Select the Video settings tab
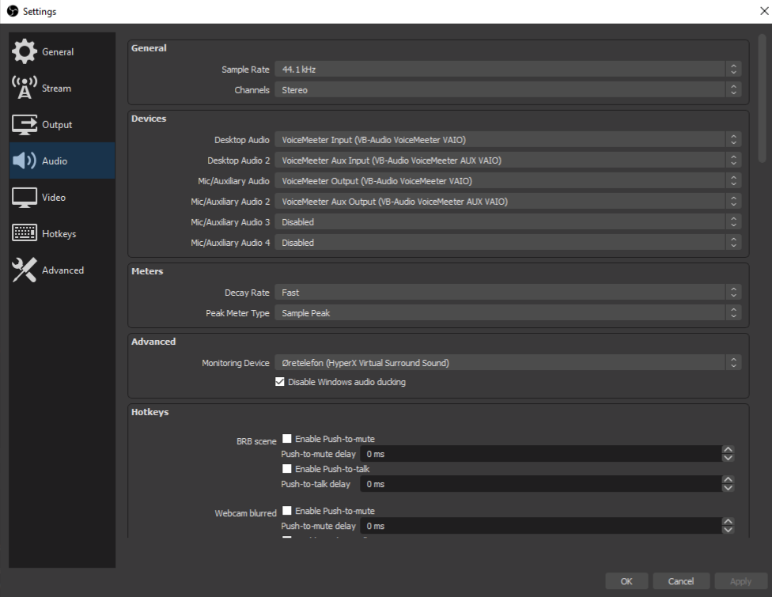 [x=62, y=198]
